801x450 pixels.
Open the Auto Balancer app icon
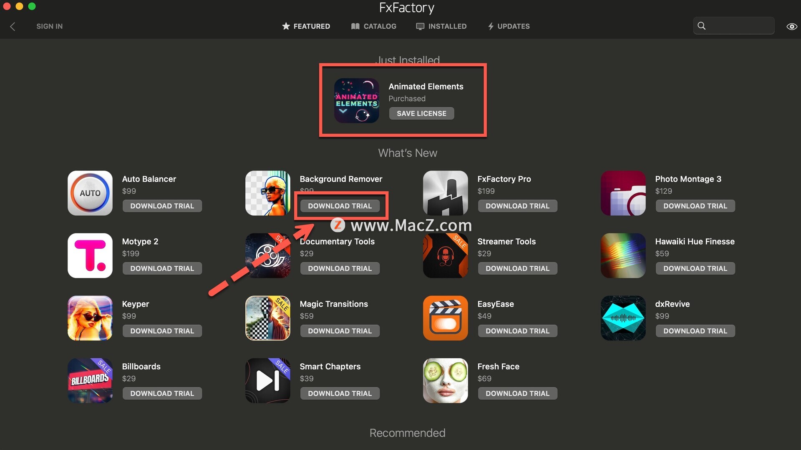[90, 193]
